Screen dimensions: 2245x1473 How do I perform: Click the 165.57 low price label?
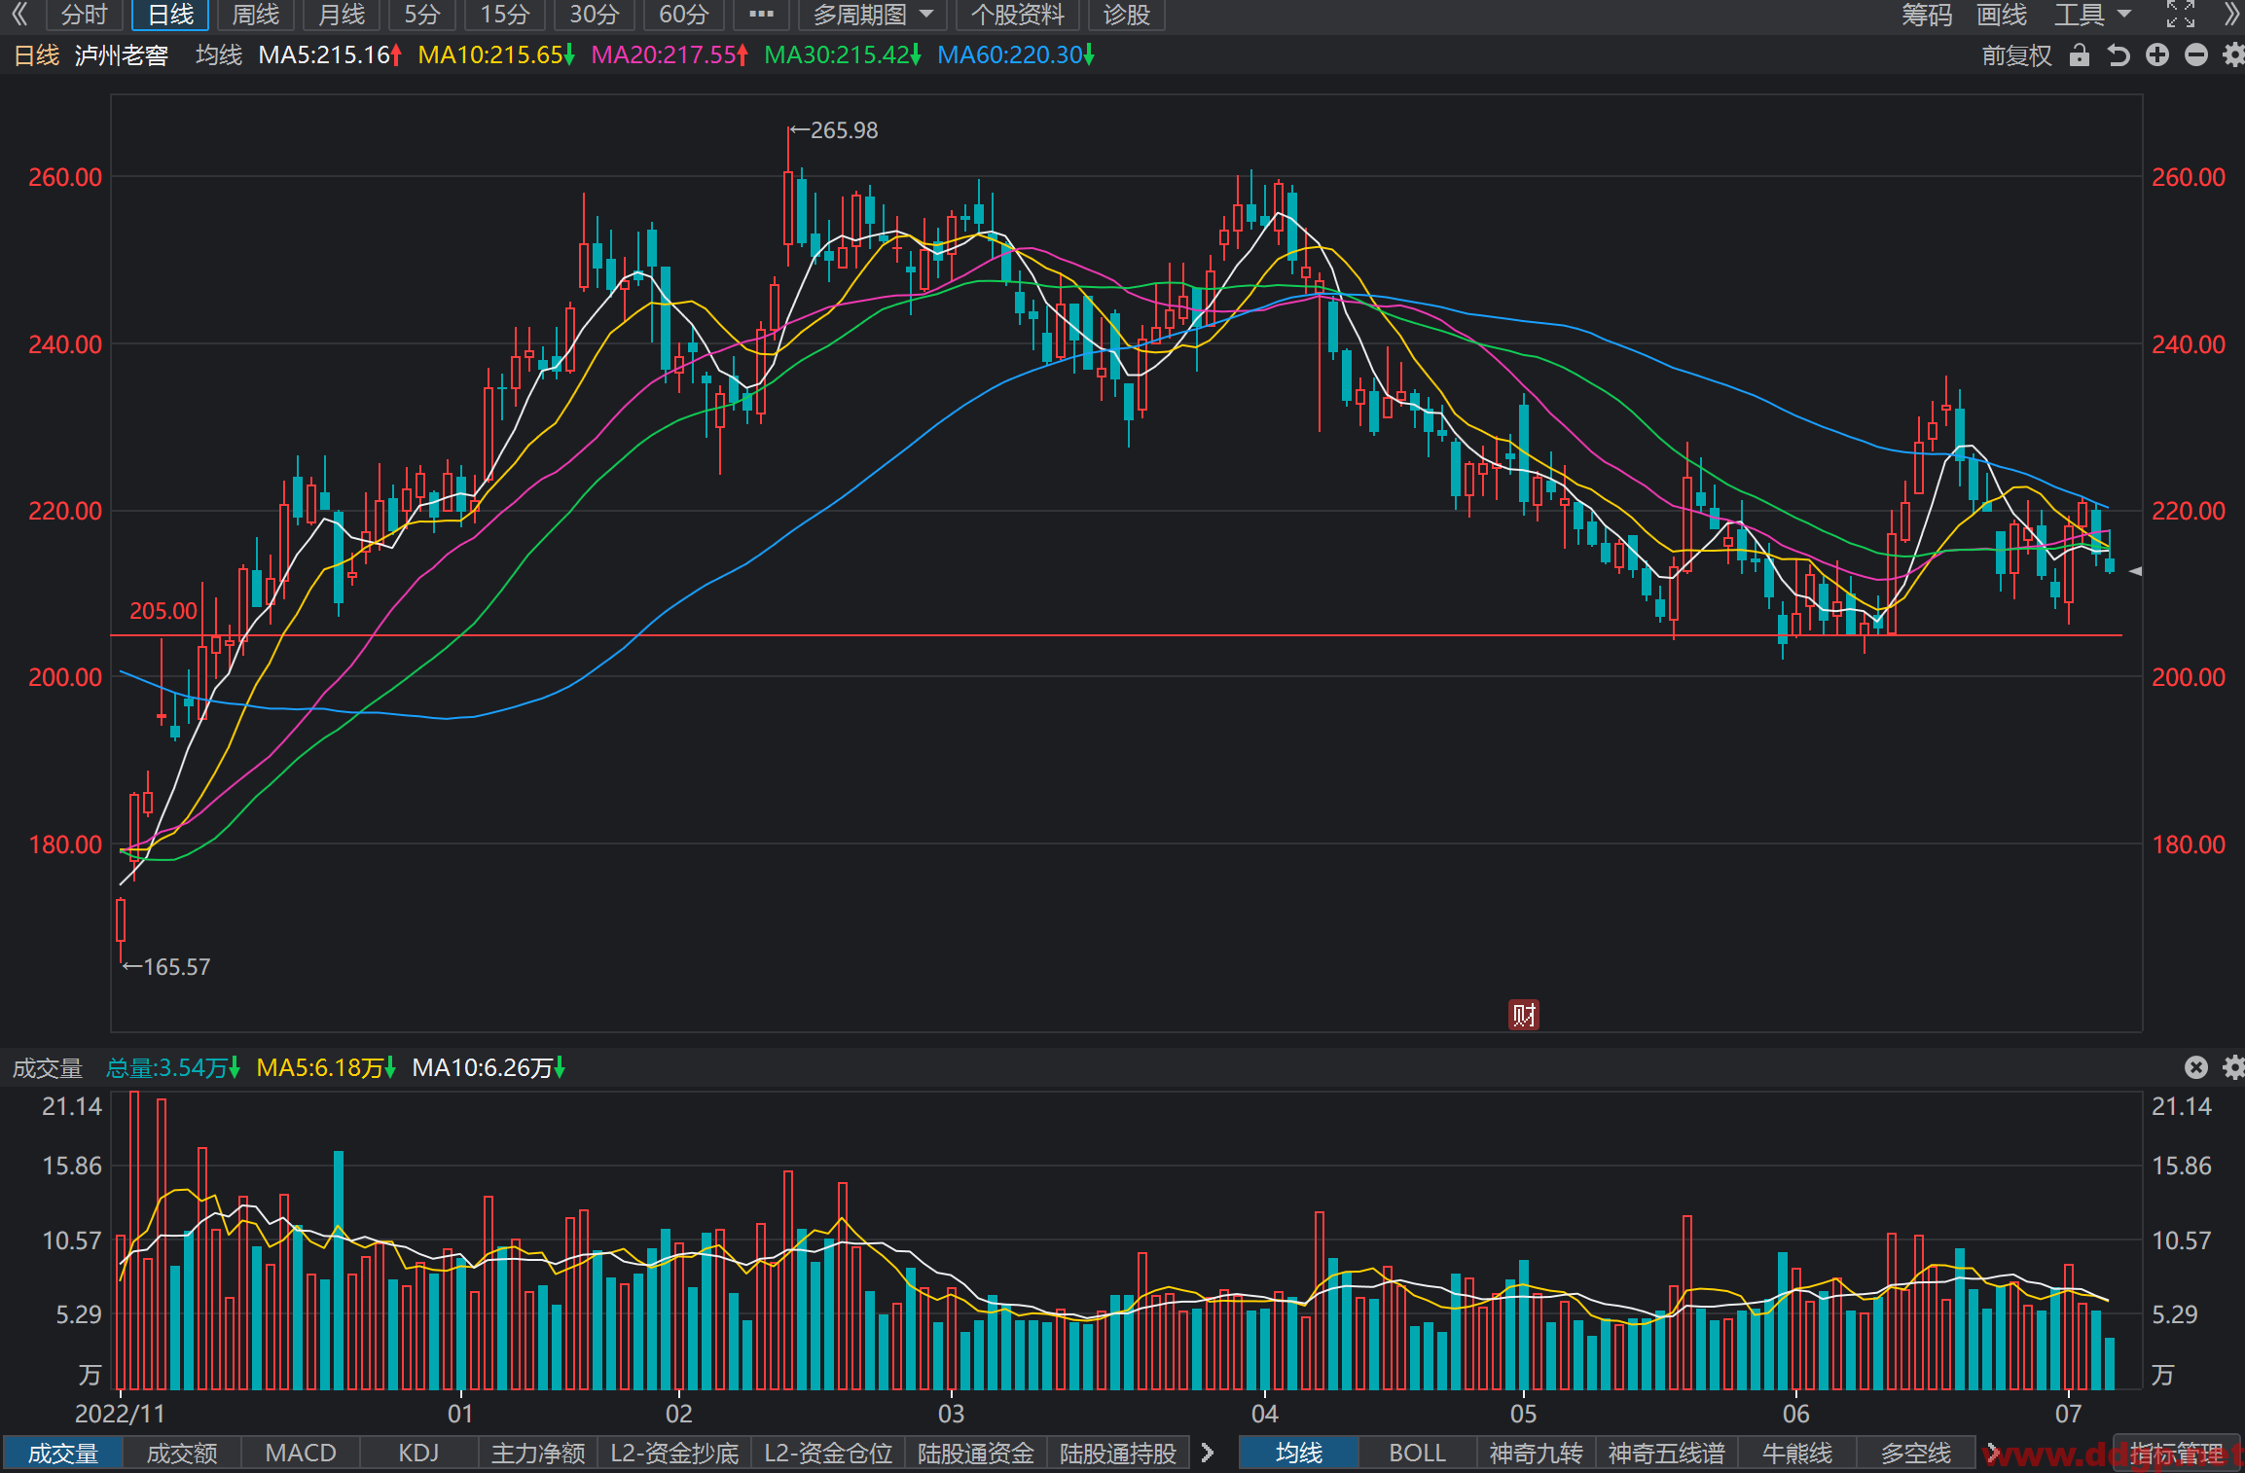pos(166,967)
